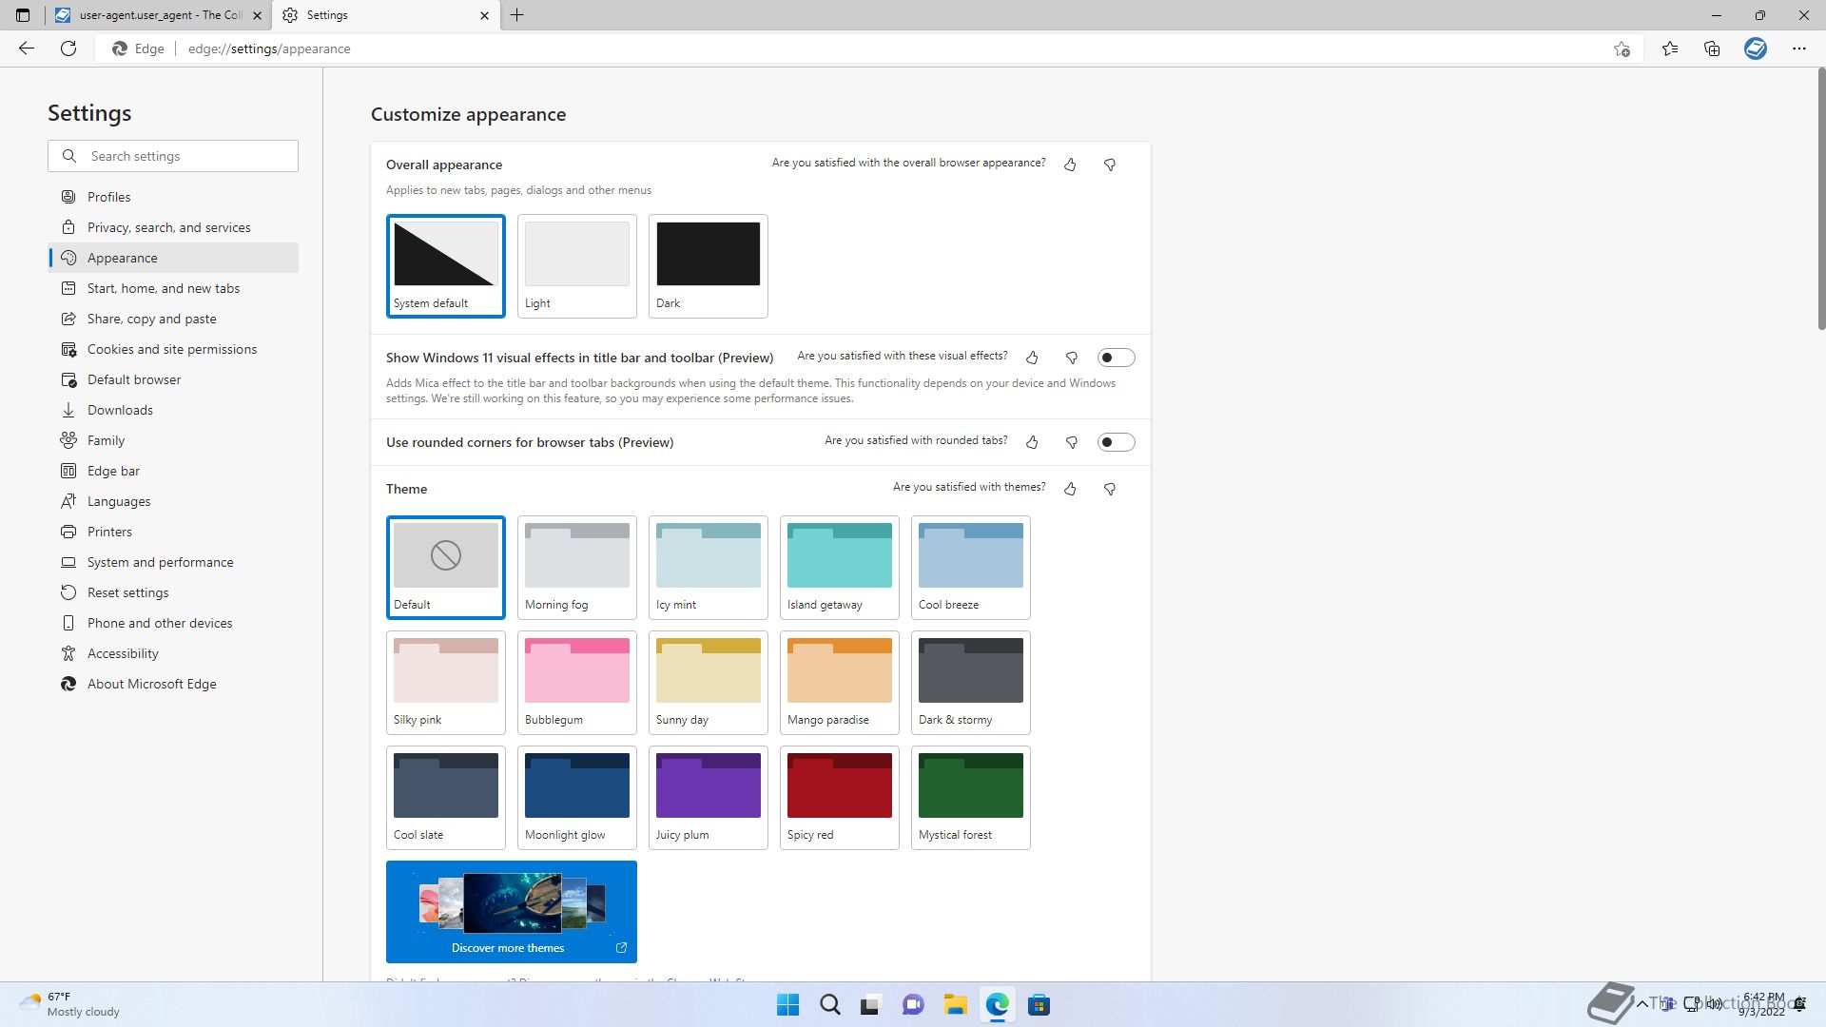Click thumbs down for themes satisfaction

tap(1110, 489)
